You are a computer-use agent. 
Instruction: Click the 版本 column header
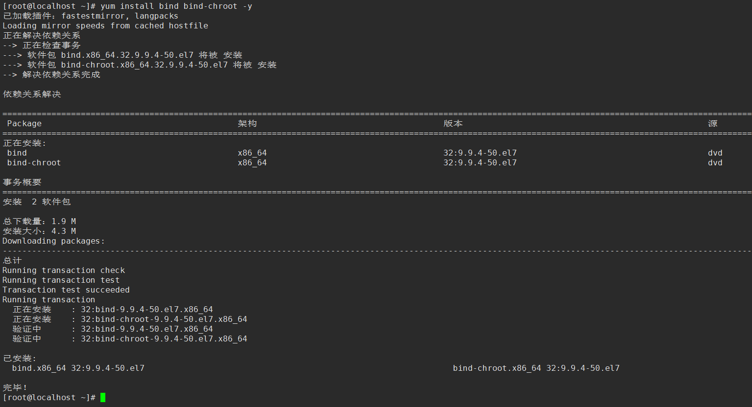pos(453,124)
